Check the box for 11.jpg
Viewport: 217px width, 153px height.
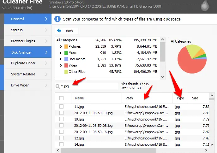point(62,107)
